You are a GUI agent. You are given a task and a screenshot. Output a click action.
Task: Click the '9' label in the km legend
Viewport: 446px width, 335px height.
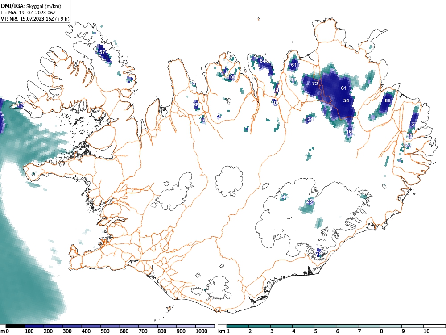click(403, 331)
